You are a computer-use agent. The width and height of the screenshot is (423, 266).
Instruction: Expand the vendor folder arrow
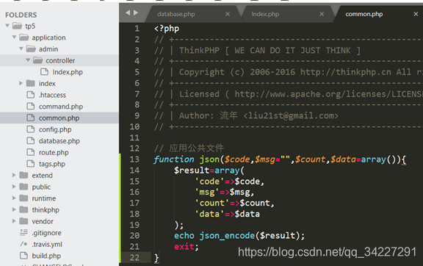coord(14,221)
